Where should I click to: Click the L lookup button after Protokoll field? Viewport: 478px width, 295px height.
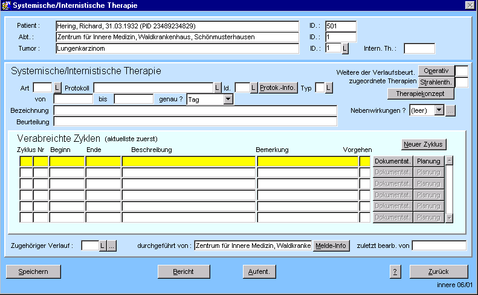[218, 88]
